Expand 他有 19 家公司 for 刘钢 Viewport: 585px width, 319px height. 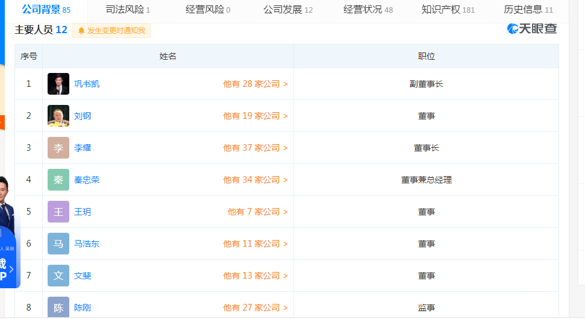[x=255, y=116]
